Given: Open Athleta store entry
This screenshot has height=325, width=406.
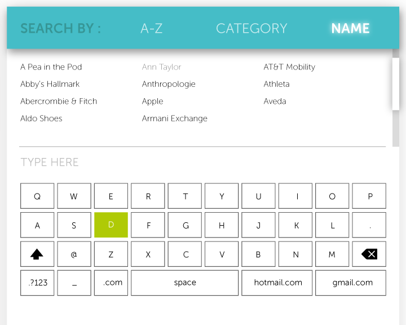Looking at the screenshot, I should coord(276,84).
